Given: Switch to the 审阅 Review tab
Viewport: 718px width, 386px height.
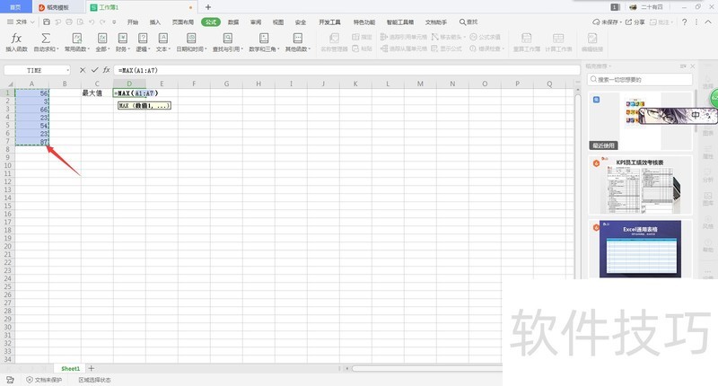Looking at the screenshot, I should point(256,22).
